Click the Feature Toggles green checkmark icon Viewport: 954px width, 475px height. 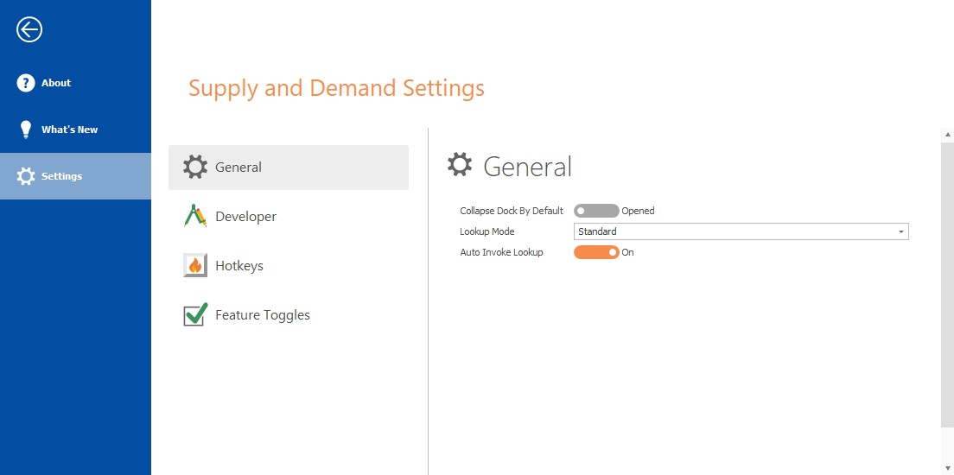coord(195,314)
